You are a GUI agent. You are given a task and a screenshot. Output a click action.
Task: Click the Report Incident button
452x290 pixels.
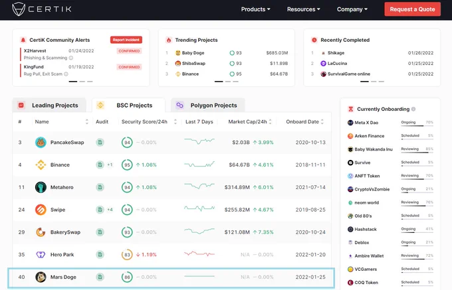click(x=126, y=40)
